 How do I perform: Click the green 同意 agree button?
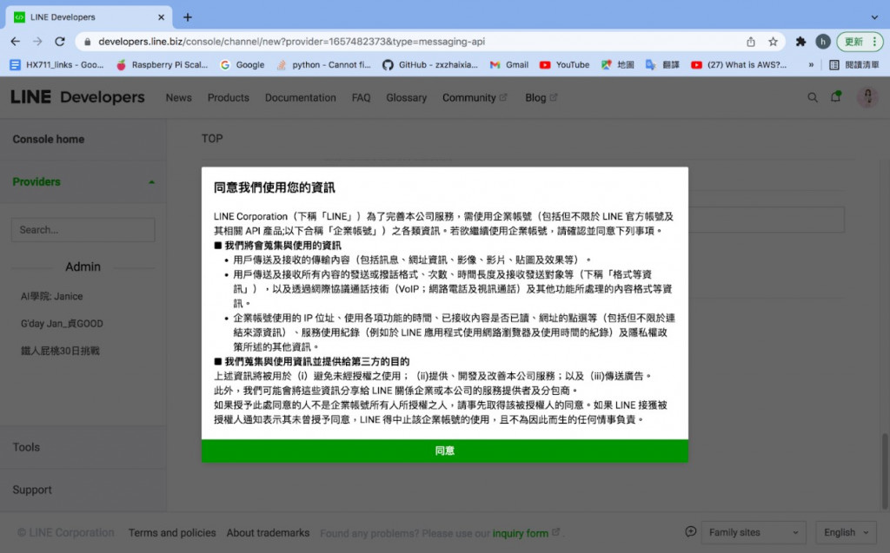coord(444,451)
